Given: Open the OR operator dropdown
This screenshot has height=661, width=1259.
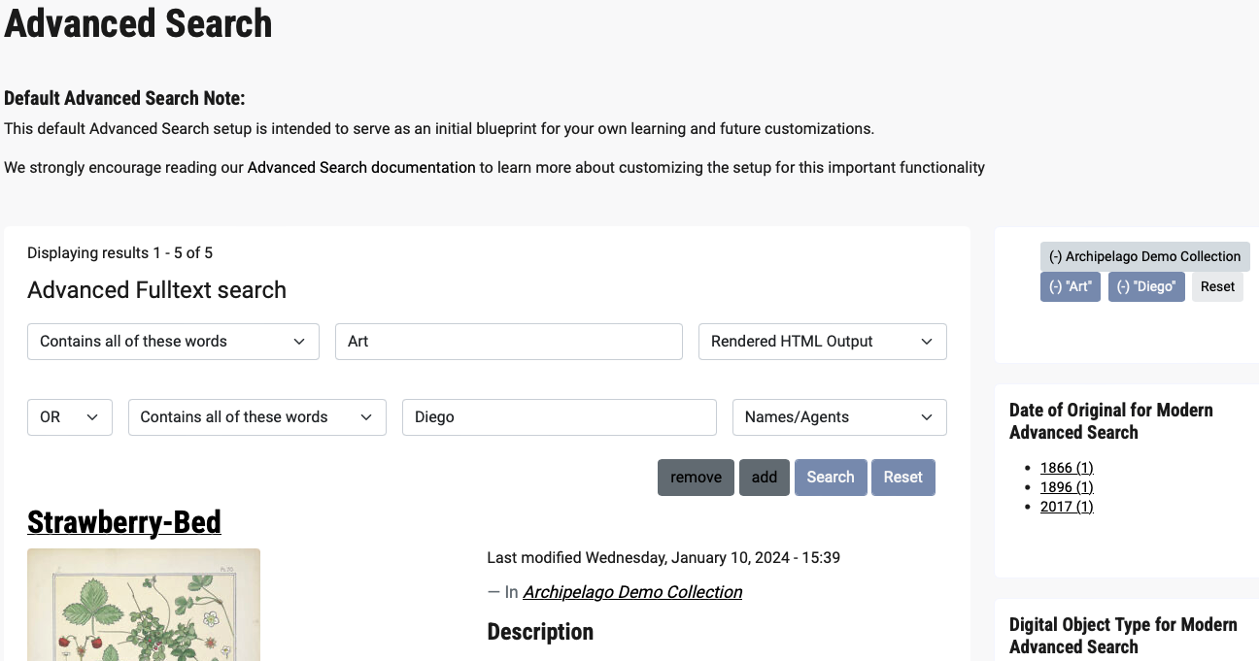Looking at the screenshot, I should pyautogui.click(x=69, y=417).
